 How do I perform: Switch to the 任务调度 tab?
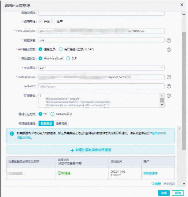click(x=61, y=123)
